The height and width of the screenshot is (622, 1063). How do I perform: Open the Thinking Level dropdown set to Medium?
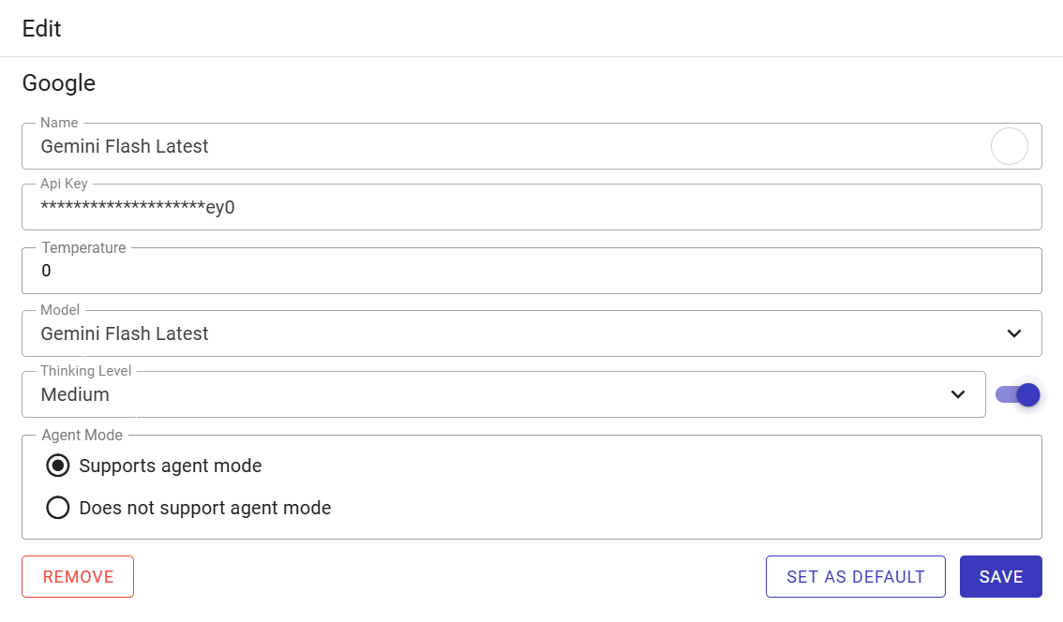(x=503, y=394)
